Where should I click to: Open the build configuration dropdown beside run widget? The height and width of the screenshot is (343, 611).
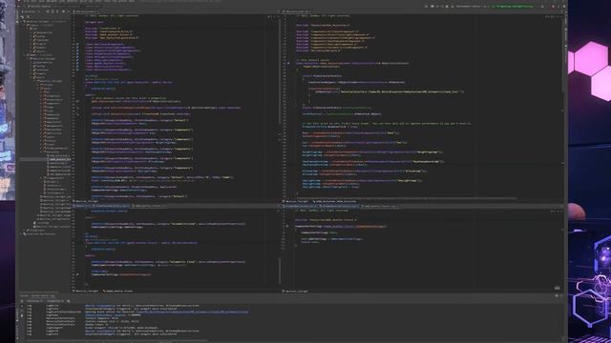[473, 7]
